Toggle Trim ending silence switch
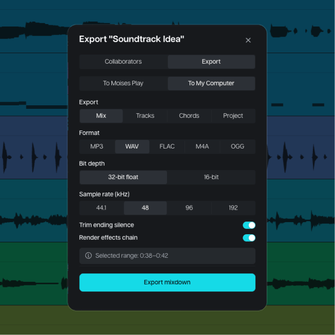 (x=249, y=225)
